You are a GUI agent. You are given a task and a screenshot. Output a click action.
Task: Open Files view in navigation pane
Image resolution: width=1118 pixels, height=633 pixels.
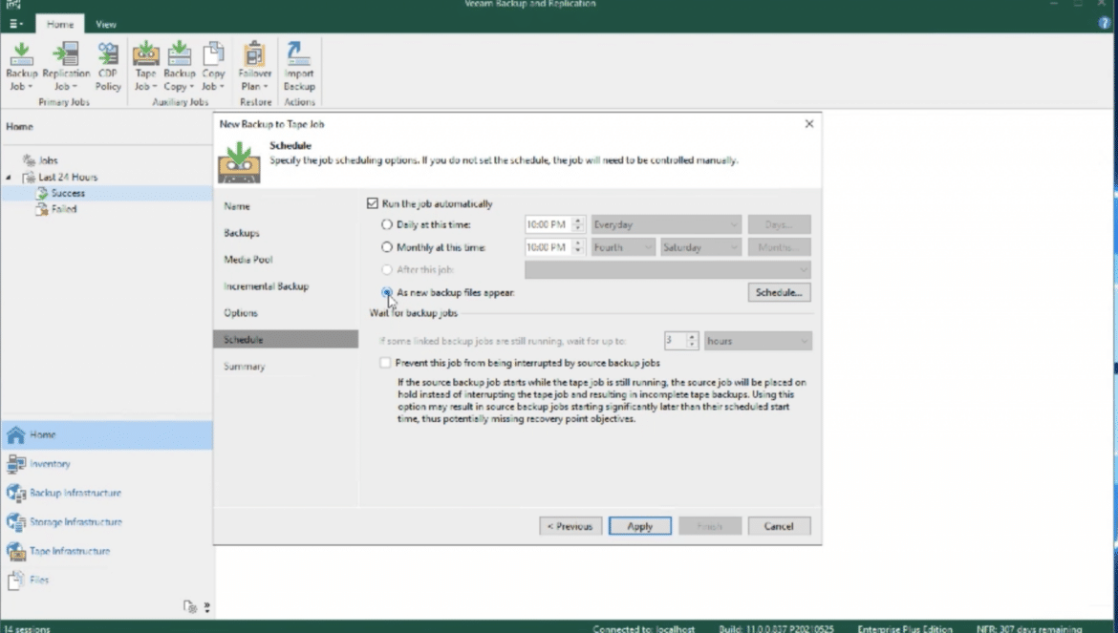click(107, 580)
